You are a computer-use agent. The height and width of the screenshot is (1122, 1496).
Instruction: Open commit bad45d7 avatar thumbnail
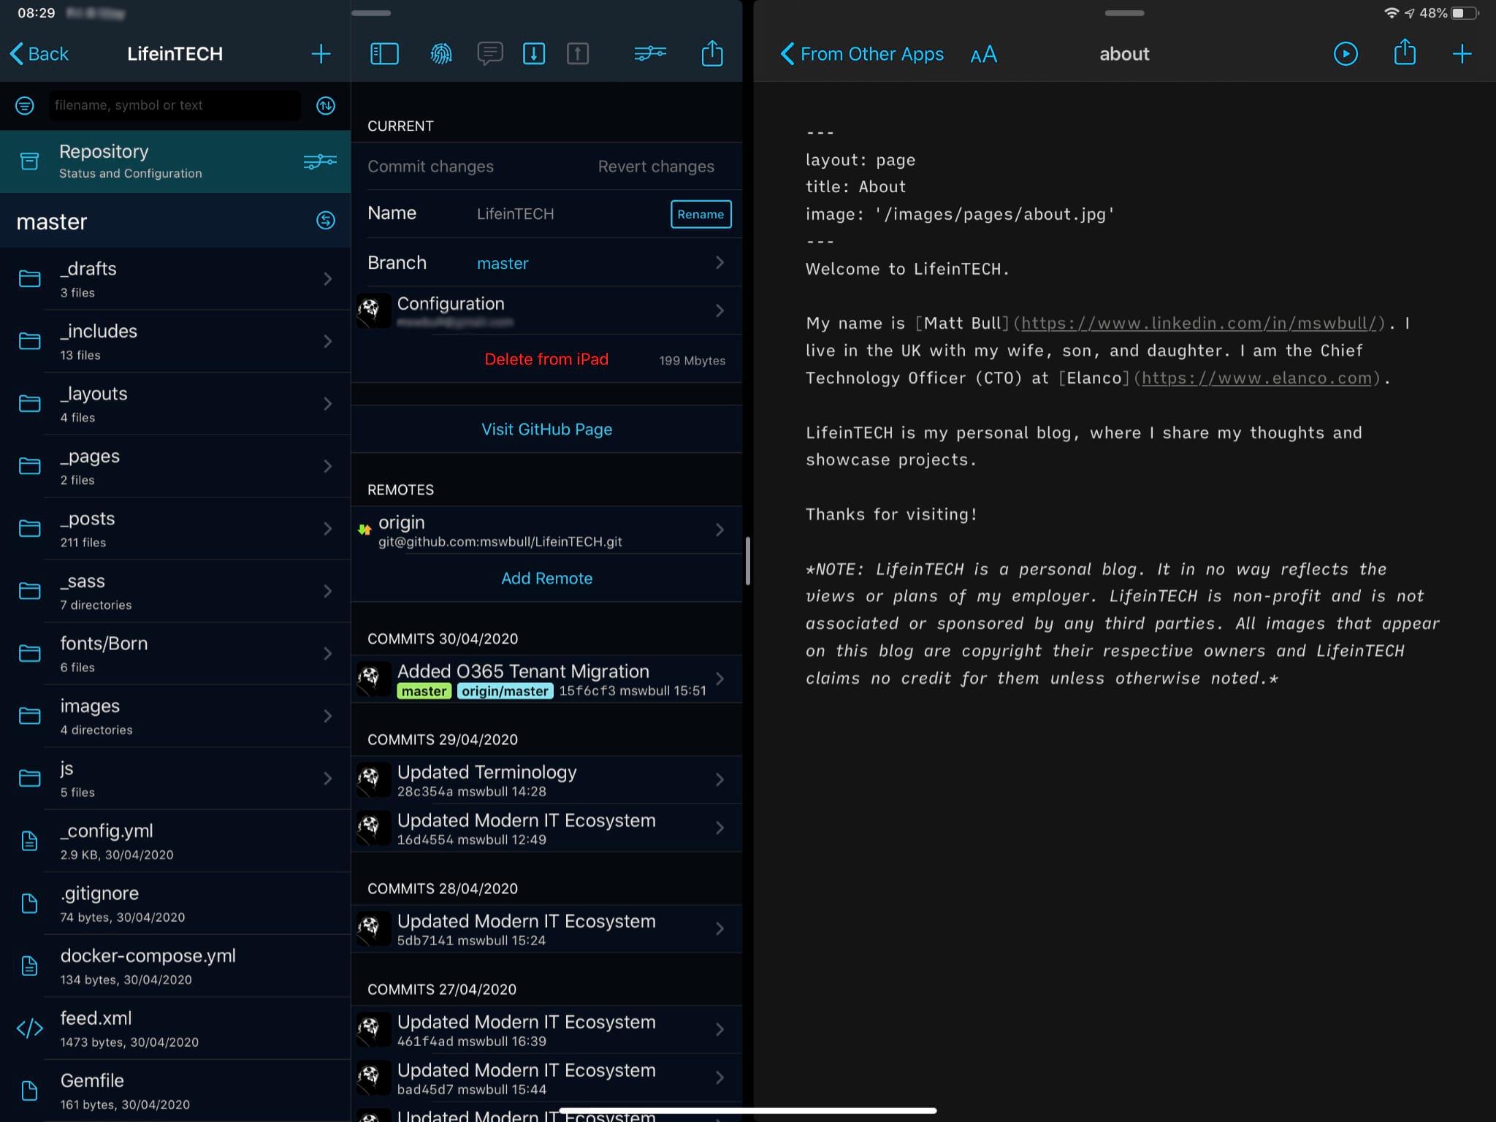click(373, 1078)
